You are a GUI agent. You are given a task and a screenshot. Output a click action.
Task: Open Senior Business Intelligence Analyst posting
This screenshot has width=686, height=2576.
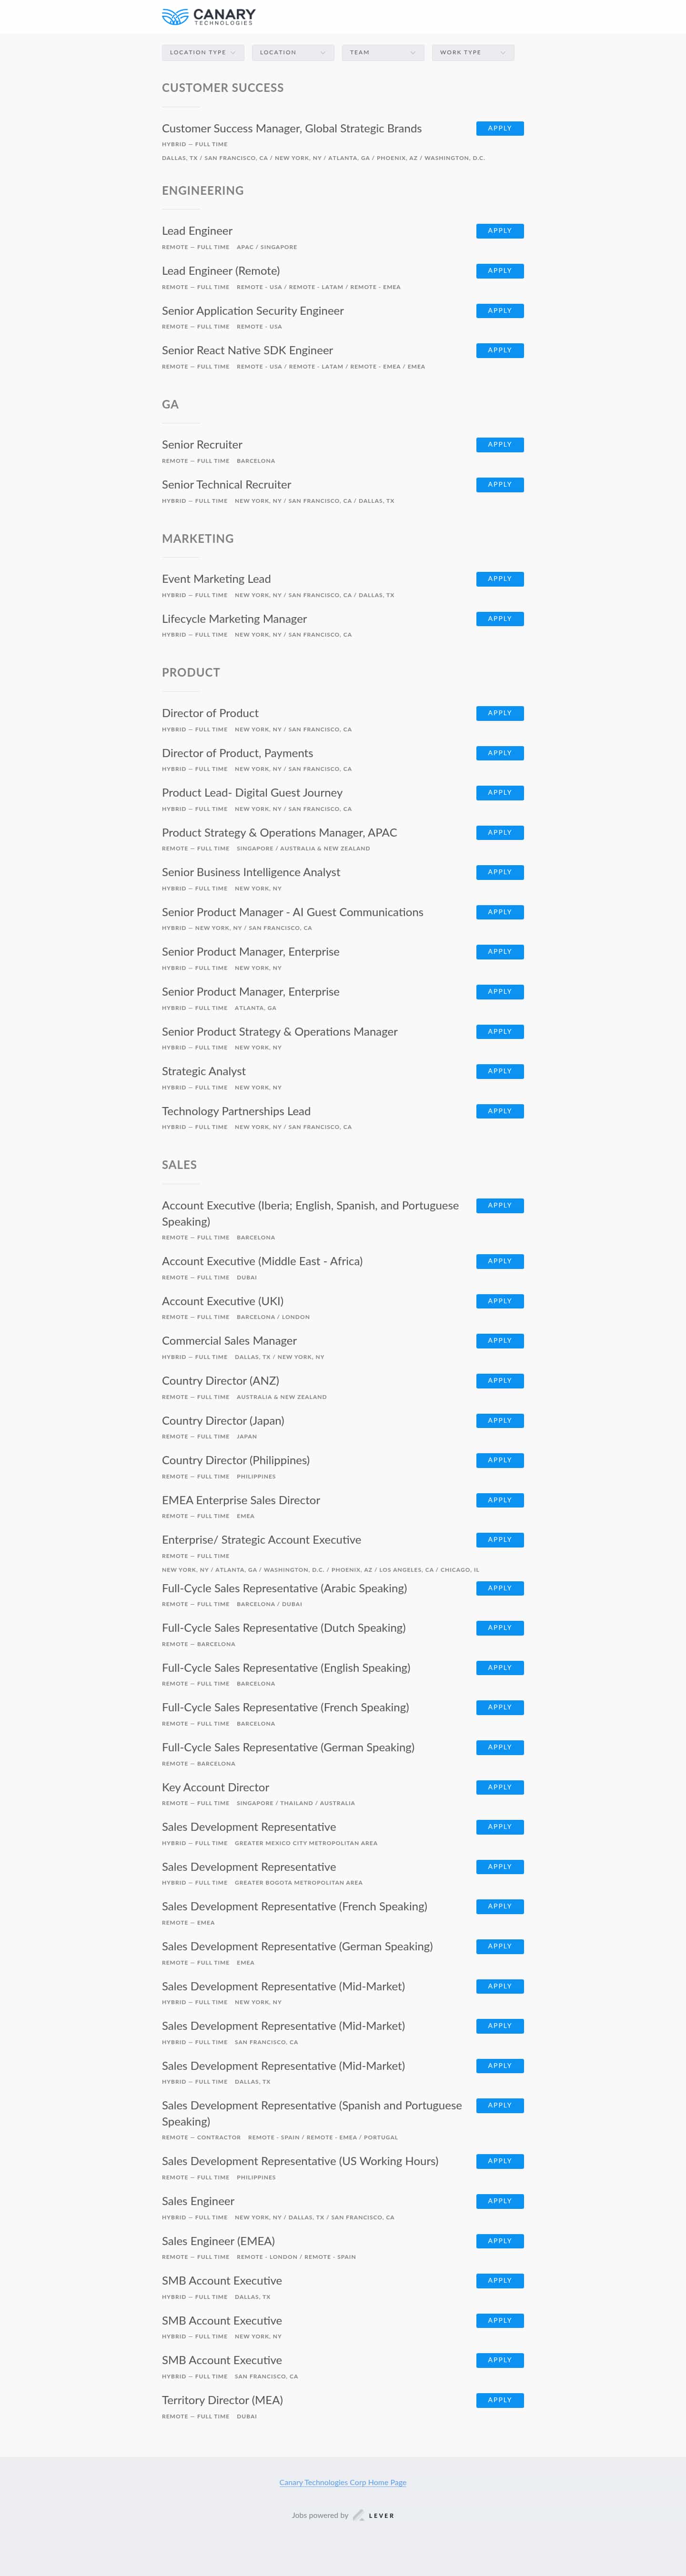[251, 872]
